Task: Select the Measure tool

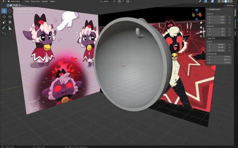Action: click(x=10, y=28)
